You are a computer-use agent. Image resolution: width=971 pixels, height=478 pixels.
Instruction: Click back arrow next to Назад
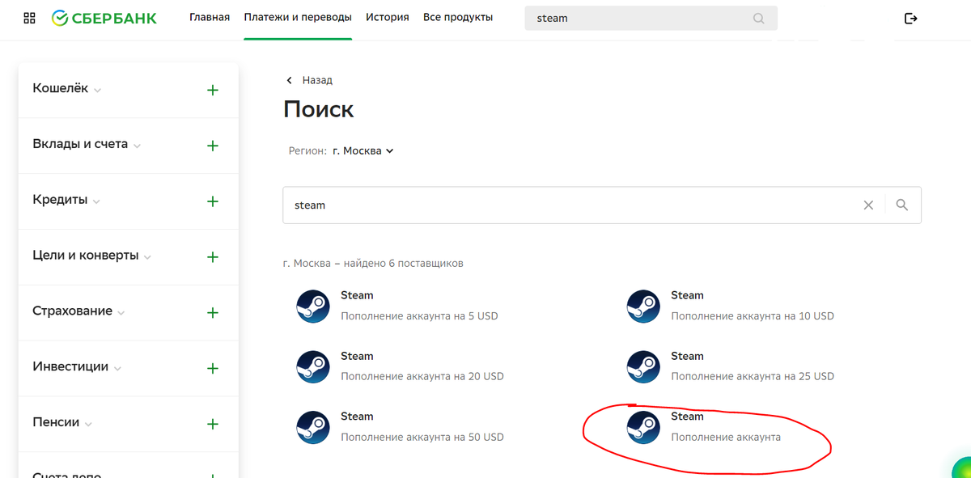pos(290,81)
